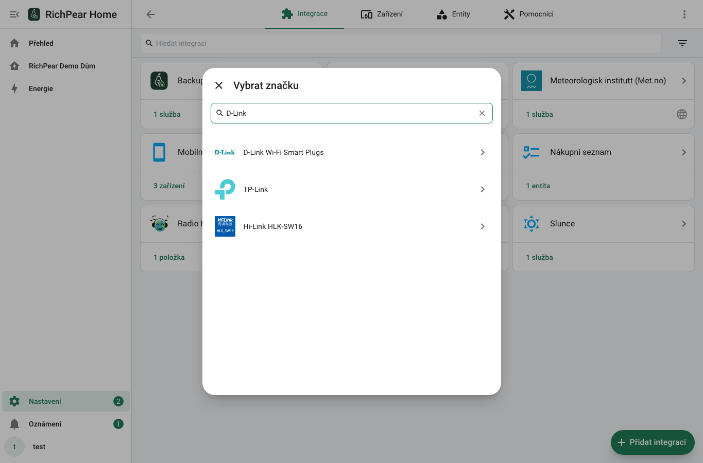Click the TP-Link brand logo

tap(225, 189)
